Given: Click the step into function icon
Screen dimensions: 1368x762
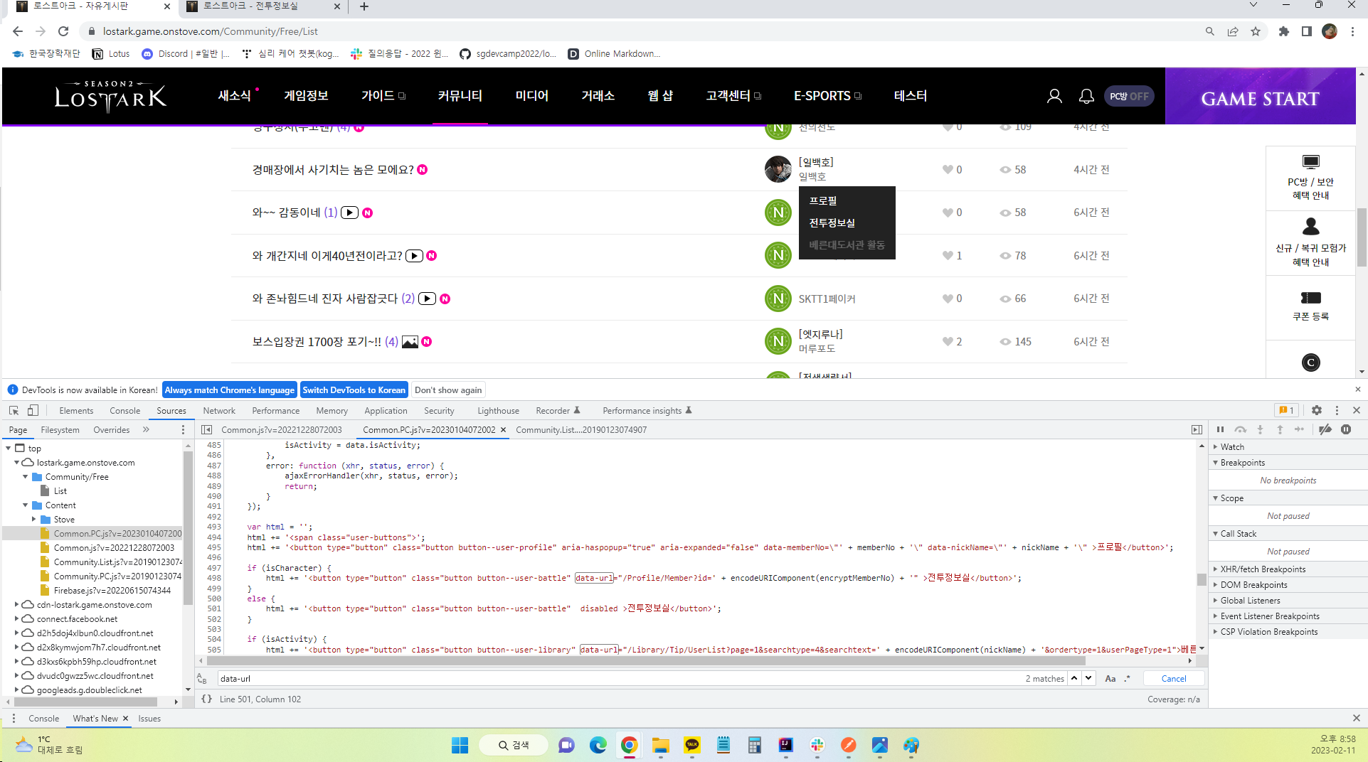Looking at the screenshot, I should click(x=1260, y=429).
